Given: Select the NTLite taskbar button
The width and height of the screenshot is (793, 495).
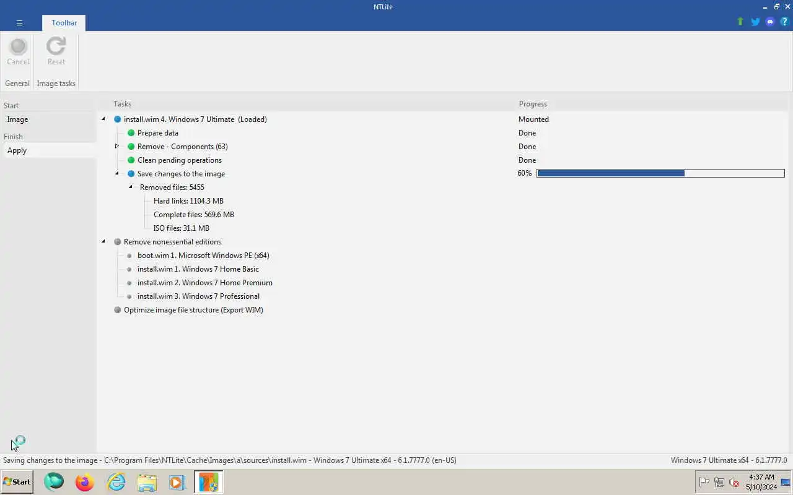Looking at the screenshot, I should pyautogui.click(x=209, y=481).
